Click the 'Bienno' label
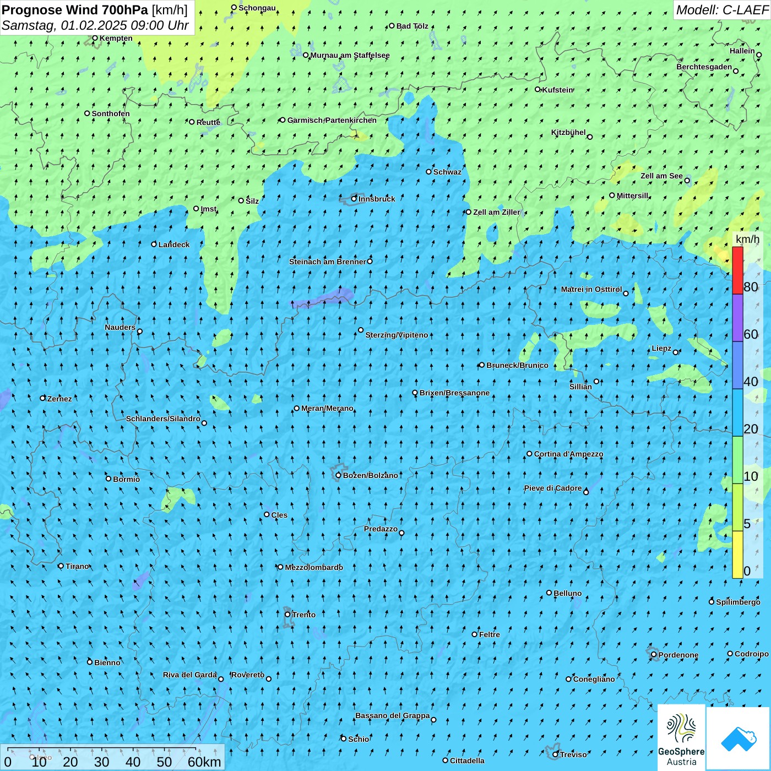The height and width of the screenshot is (771, 771). [107, 663]
